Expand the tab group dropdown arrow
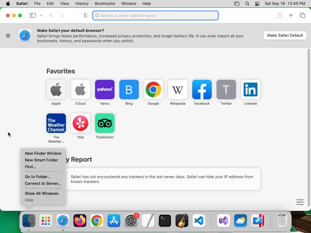The width and height of the screenshot is (311, 233). point(41,15)
